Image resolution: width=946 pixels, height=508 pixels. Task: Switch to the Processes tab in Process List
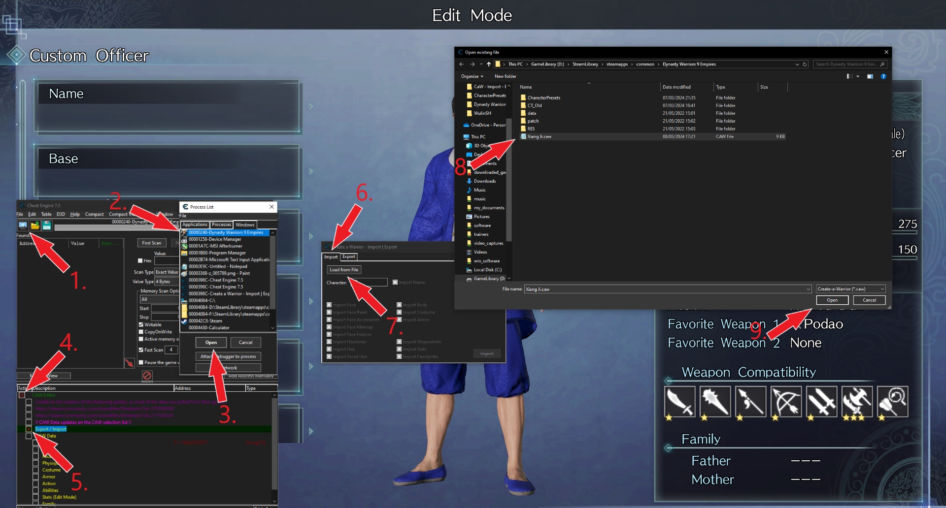221,224
